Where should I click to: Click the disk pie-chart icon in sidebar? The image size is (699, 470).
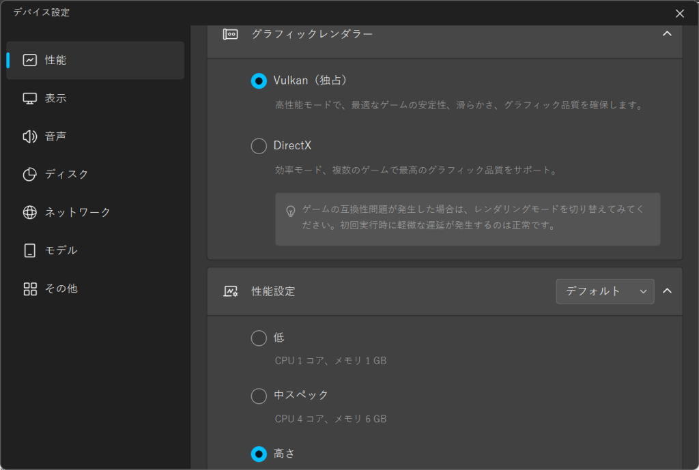click(x=29, y=175)
